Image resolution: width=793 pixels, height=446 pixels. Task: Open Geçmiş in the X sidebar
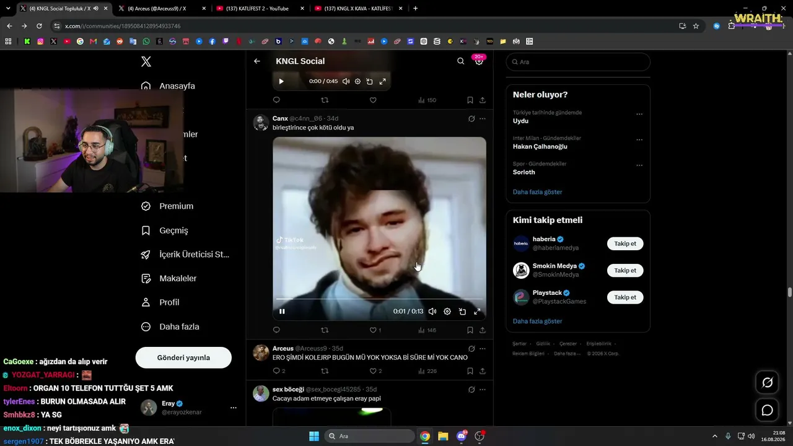coord(165,230)
